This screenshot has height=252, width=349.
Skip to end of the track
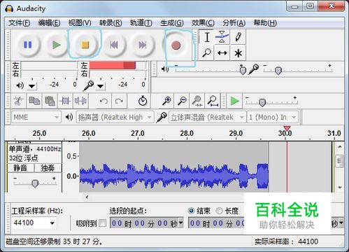[x=143, y=45]
